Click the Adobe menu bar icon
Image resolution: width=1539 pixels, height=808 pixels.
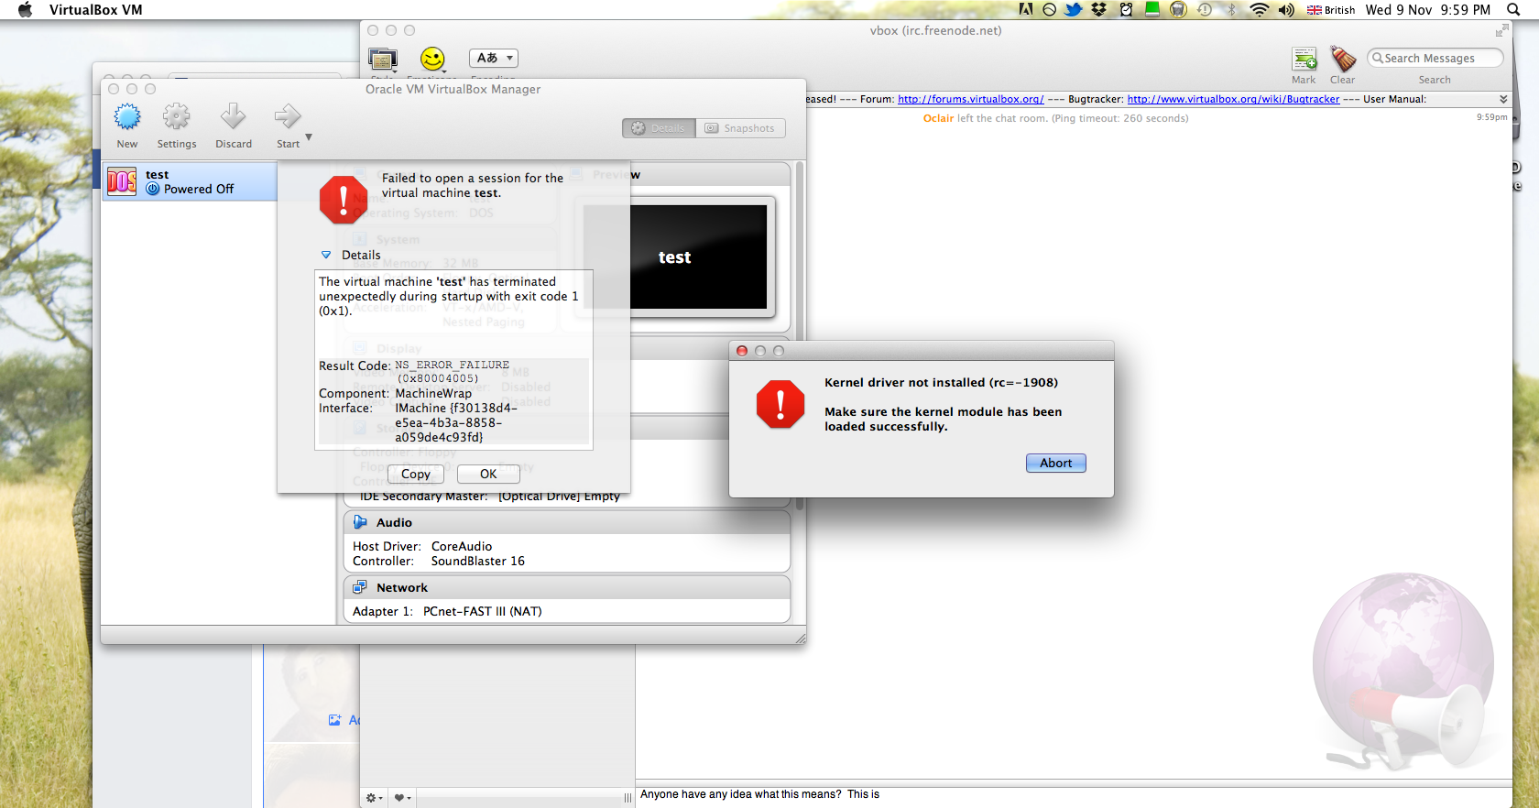point(1026,9)
